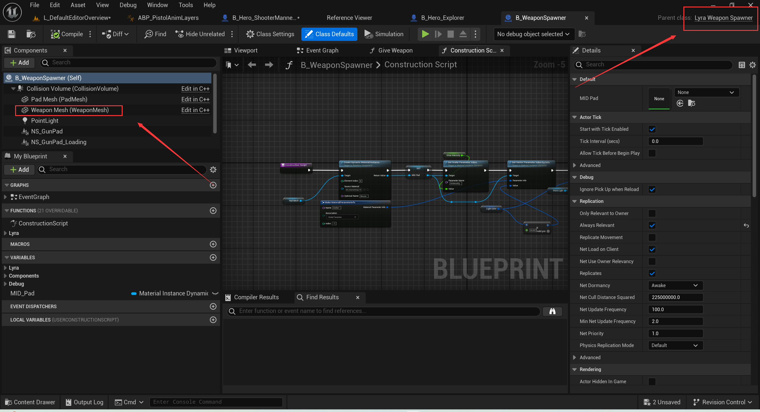
Task: Toggle Start with Tick Enabled checkbox
Action: [652, 129]
